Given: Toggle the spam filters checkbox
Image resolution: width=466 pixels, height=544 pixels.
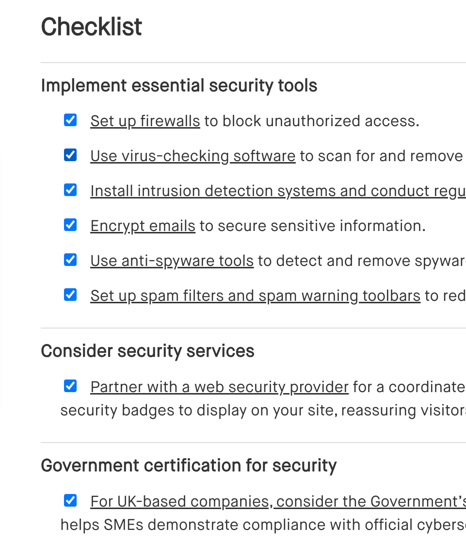Looking at the screenshot, I should pyautogui.click(x=70, y=295).
